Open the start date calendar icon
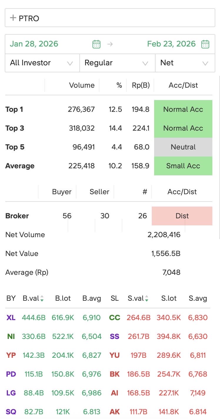 (x=96, y=44)
